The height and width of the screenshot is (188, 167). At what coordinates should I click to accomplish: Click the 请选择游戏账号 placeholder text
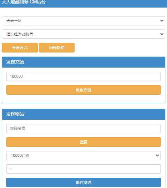[20, 34]
